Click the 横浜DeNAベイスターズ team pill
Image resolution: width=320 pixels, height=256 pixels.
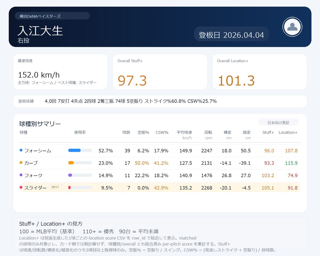[x=53, y=16]
